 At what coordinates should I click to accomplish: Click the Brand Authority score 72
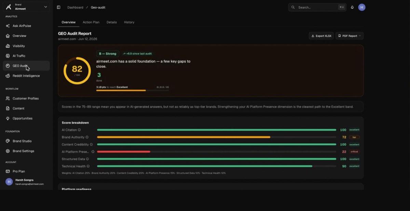(344, 137)
